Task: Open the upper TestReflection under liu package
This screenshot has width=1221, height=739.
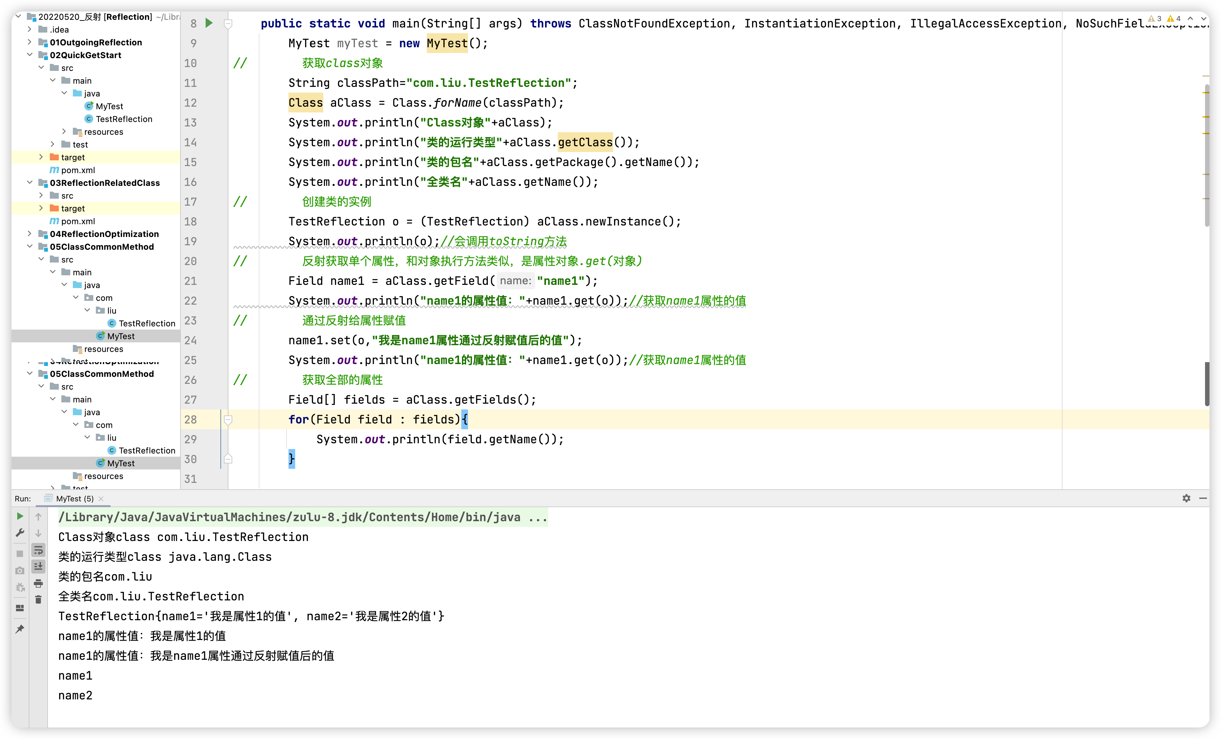Action: click(147, 323)
